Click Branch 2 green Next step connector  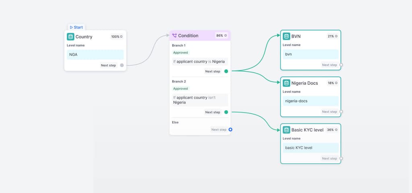(x=226, y=112)
